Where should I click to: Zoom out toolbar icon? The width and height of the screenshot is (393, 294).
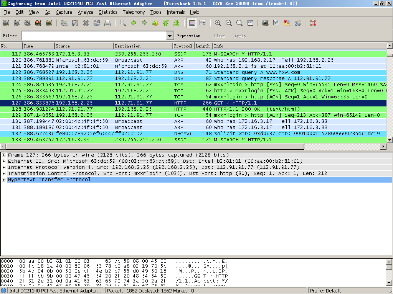click(x=229, y=23)
